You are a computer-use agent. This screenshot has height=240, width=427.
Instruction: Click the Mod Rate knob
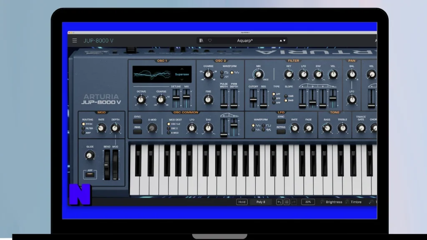point(101,128)
